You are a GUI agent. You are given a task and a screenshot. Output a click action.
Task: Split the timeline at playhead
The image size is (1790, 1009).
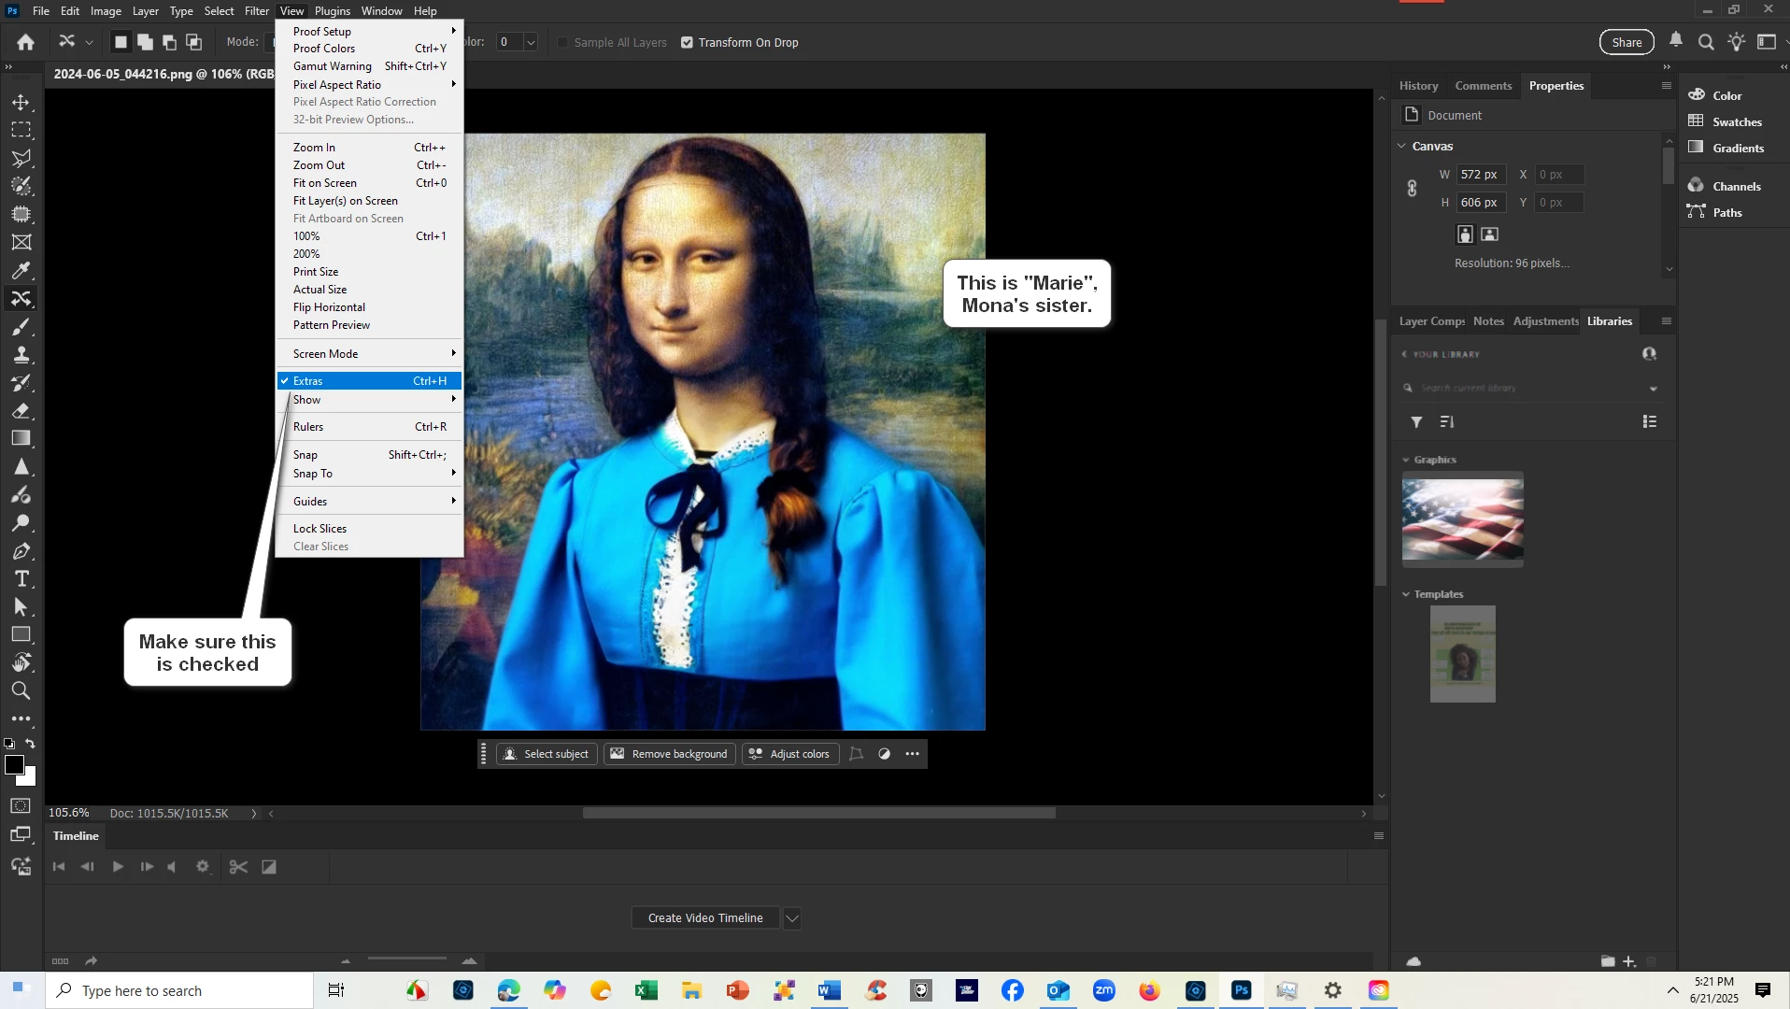pyautogui.click(x=238, y=867)
